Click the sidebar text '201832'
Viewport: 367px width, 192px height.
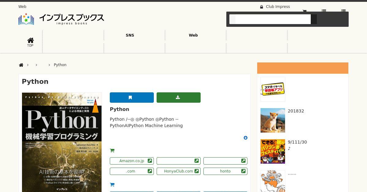[296, 111]
